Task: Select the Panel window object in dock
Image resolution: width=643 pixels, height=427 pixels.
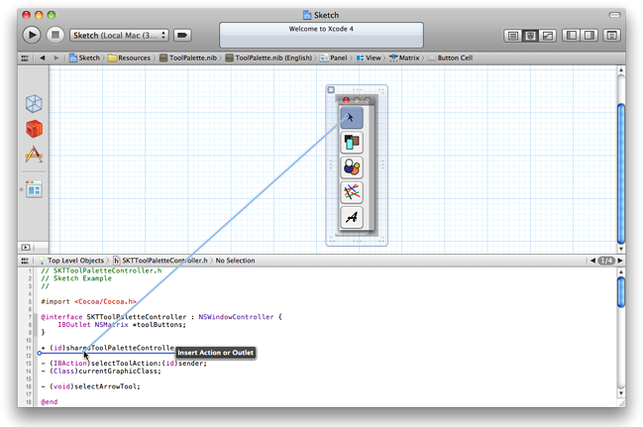Action: tap(34, 189)
